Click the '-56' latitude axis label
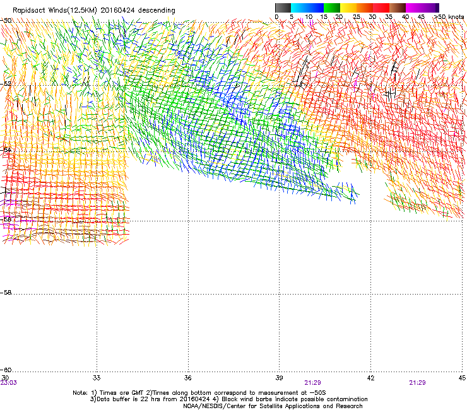 6,219
